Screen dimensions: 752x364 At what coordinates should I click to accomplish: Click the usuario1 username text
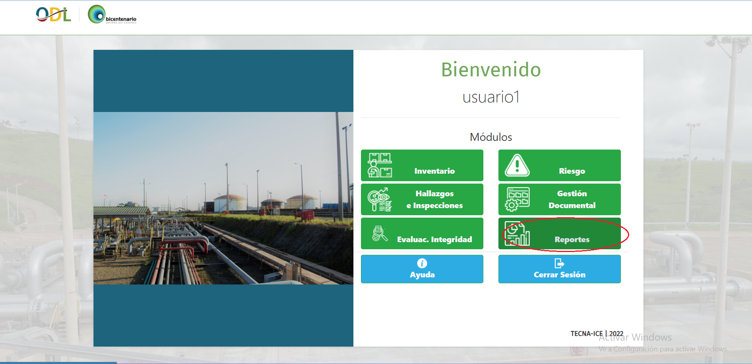click(491, 97)
